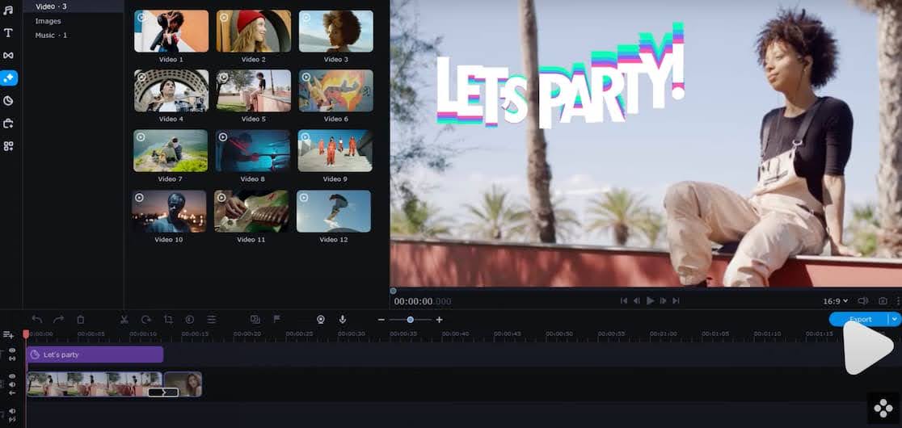902x428 pixels.
Task: Zoom in timeline with plus icon
Action: click(440, 320)
